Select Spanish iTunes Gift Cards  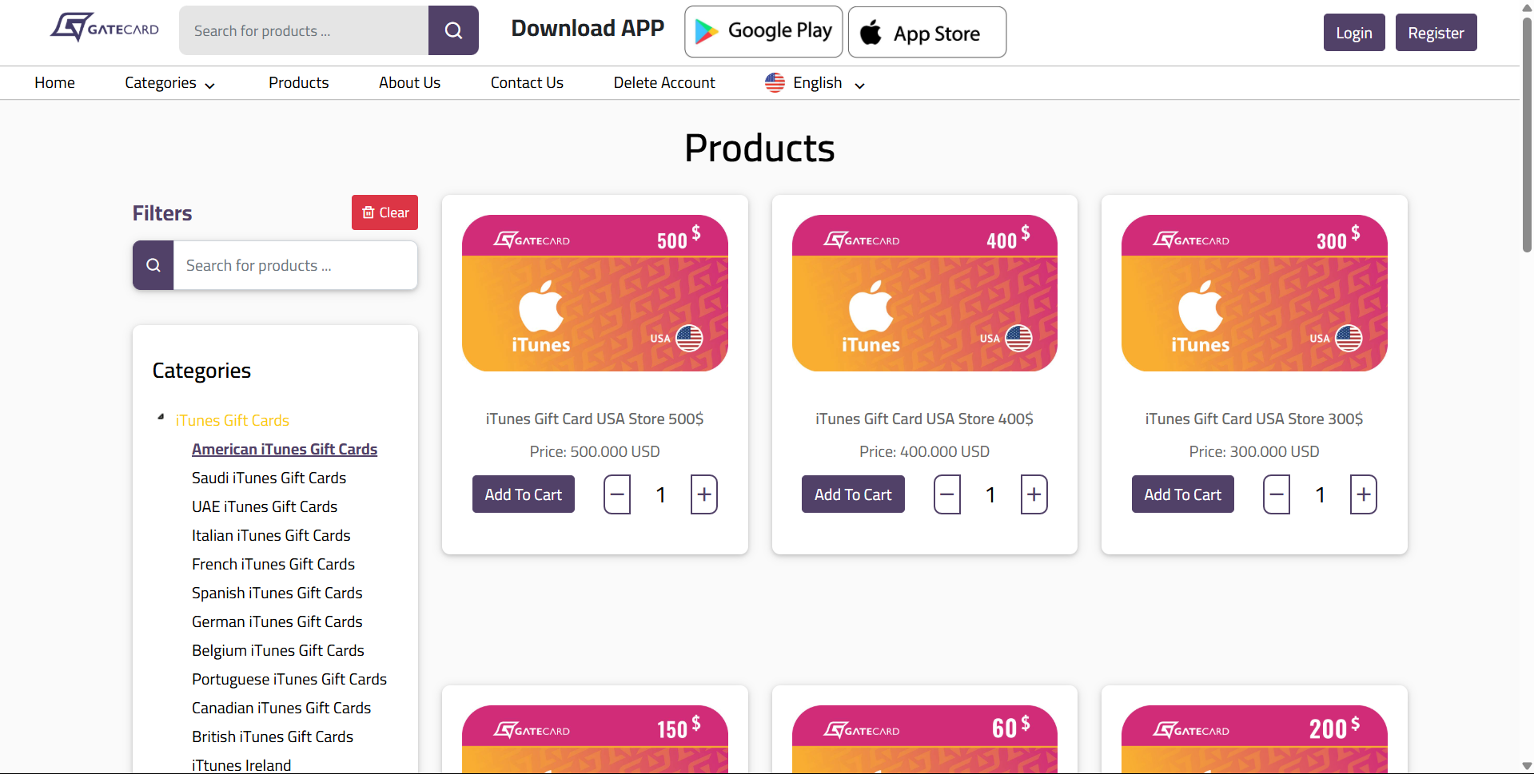pyautogui.click(x=277, y=593)
